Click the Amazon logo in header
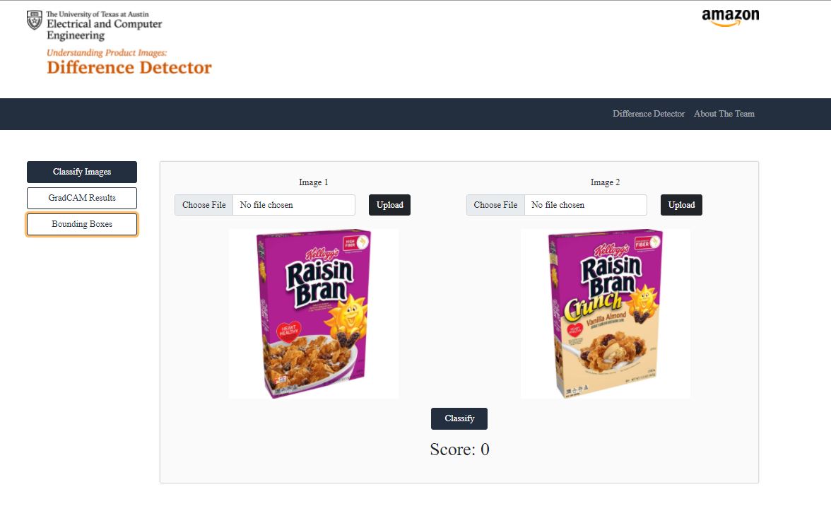Image resolution: width=831 pixels, height=511 pixels. [731, 18]
